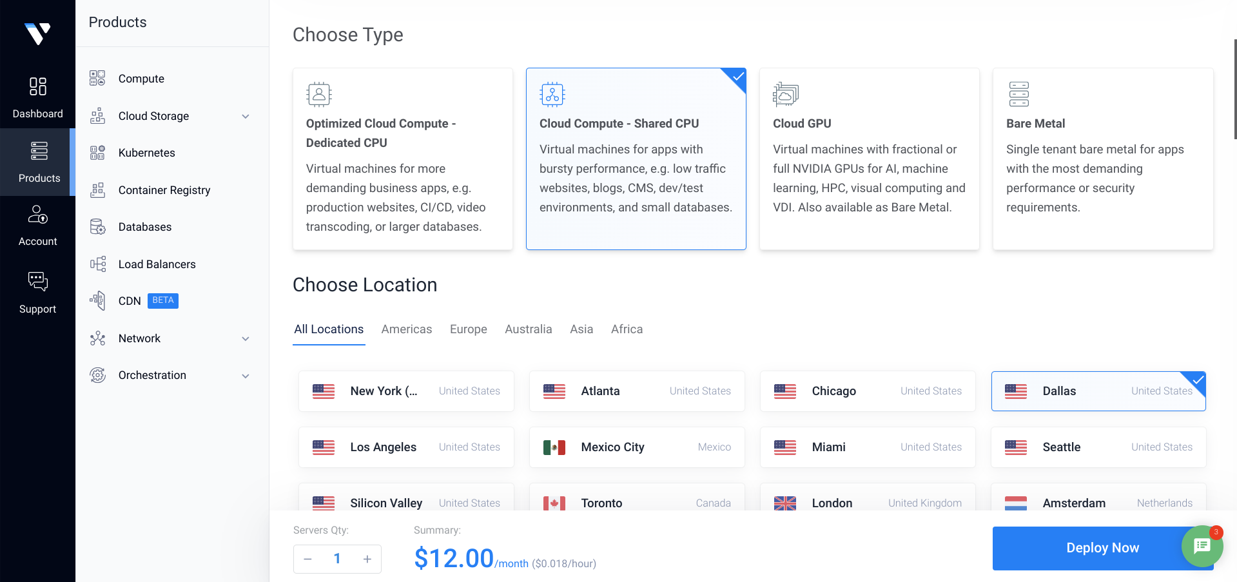Click the Compute icon in Products
The width and height of the screenshot is (1237, 582).
97,79
